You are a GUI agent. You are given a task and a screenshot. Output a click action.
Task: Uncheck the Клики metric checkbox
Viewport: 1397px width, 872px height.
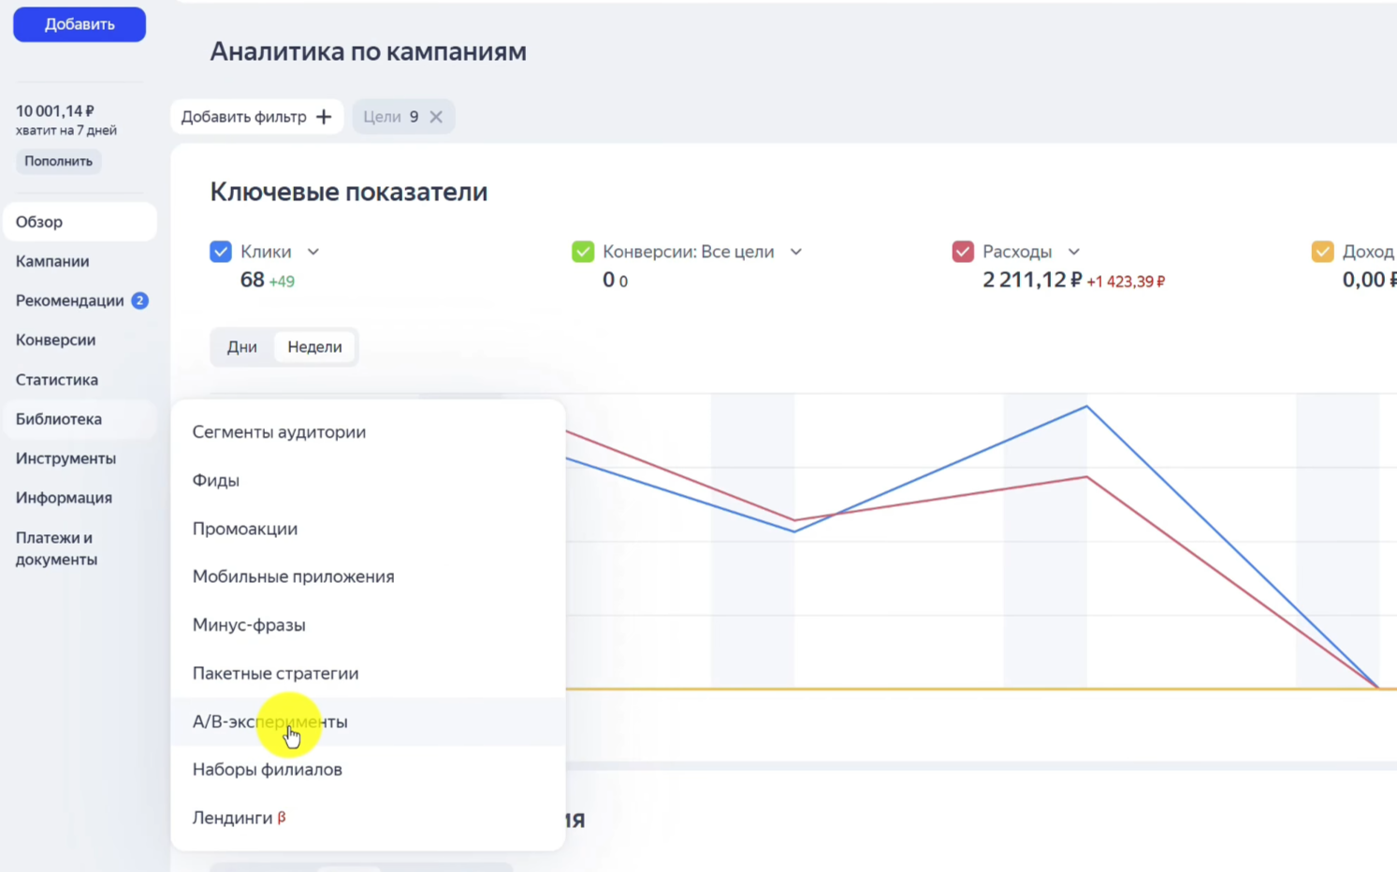tap(220, 251)
